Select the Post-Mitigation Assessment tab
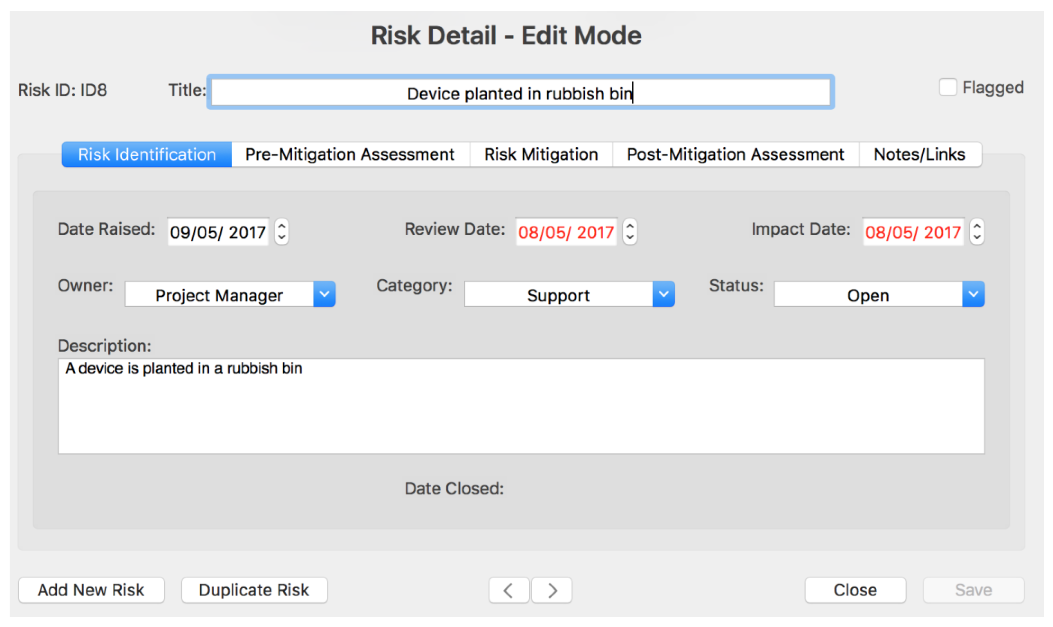Viewport: 1053px width, 627px height. (x=735, y=155)
